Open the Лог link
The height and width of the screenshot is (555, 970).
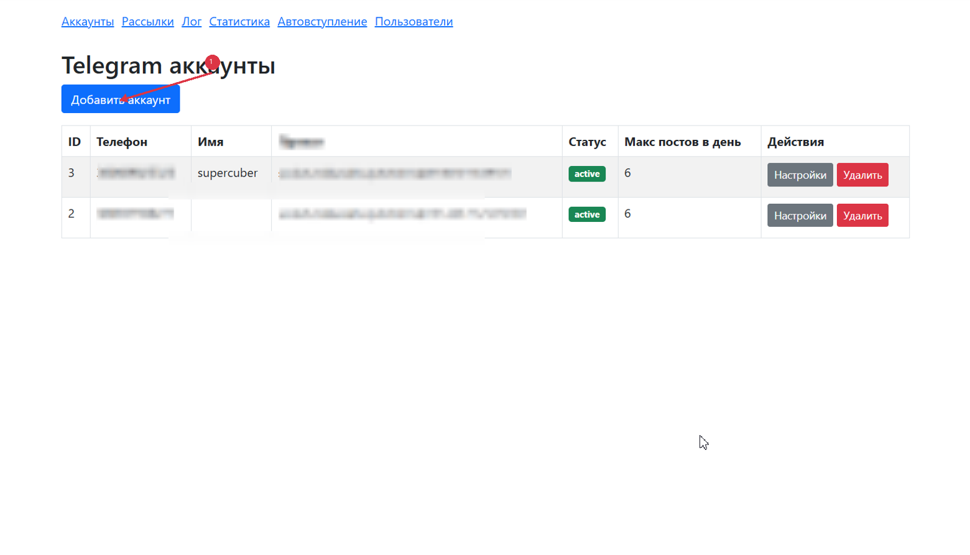pos(192,22)
